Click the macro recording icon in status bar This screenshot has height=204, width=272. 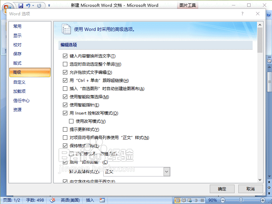pos(102,200)
